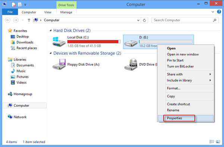Viewport: 224px width, 147px height.
Task: Click the Forward navigation arrow
Action: [x=16, y=20]
